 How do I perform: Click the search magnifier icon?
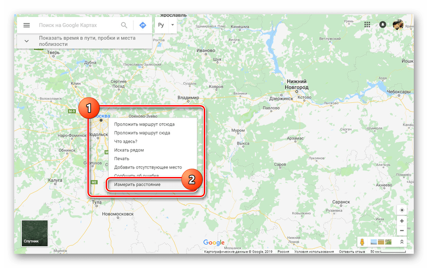coord(124,25)
